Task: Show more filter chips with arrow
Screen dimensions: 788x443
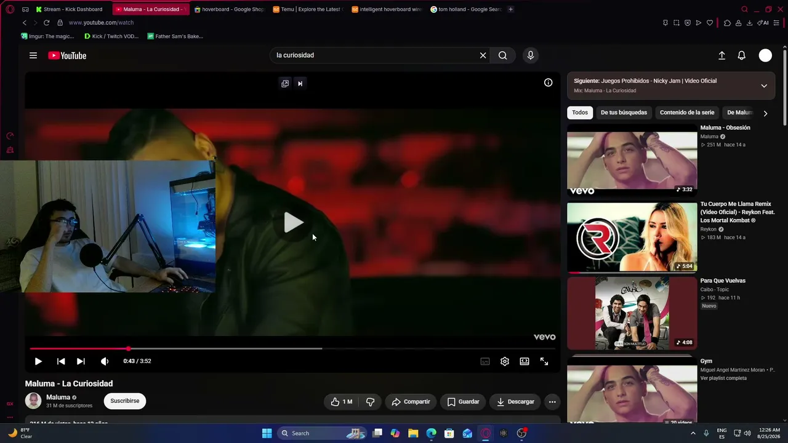Action: click(x=765, y=113)
